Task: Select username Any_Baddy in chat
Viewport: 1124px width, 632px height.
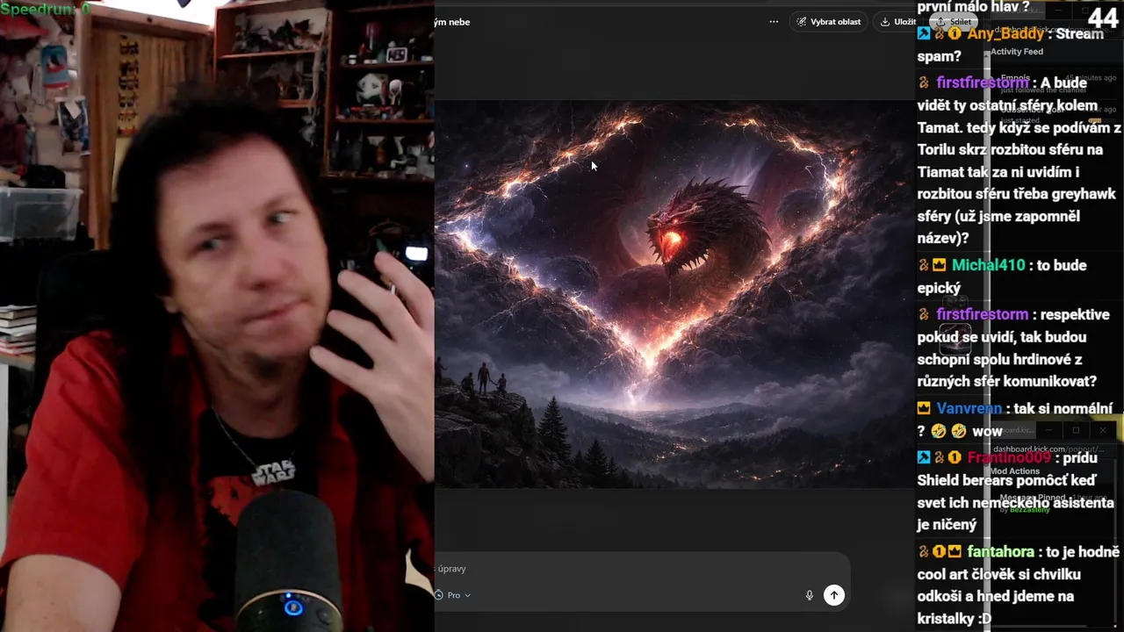Action: [x=1005, y=33]
